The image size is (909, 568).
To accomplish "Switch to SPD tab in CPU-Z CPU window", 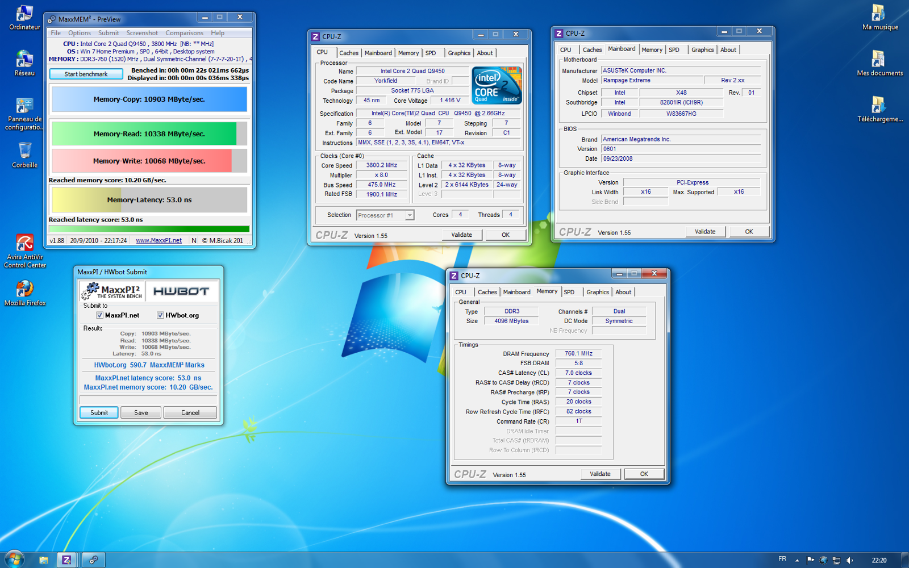I will coord(431,53).
